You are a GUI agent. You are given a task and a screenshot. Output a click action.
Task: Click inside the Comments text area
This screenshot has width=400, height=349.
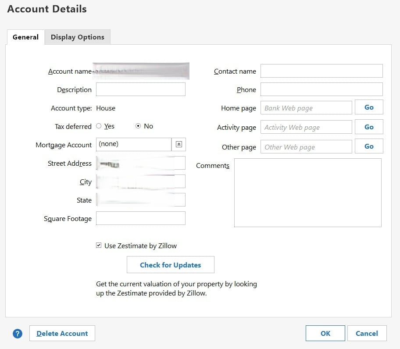click(307, 193)
